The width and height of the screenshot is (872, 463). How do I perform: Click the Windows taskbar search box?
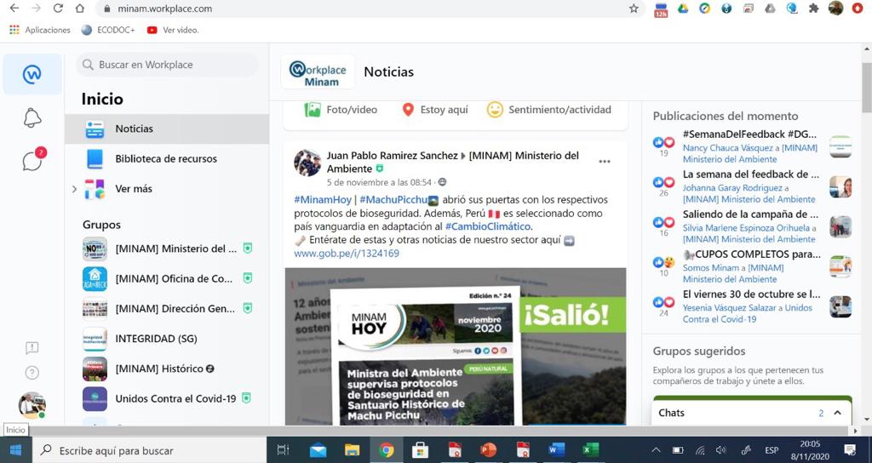148,450
